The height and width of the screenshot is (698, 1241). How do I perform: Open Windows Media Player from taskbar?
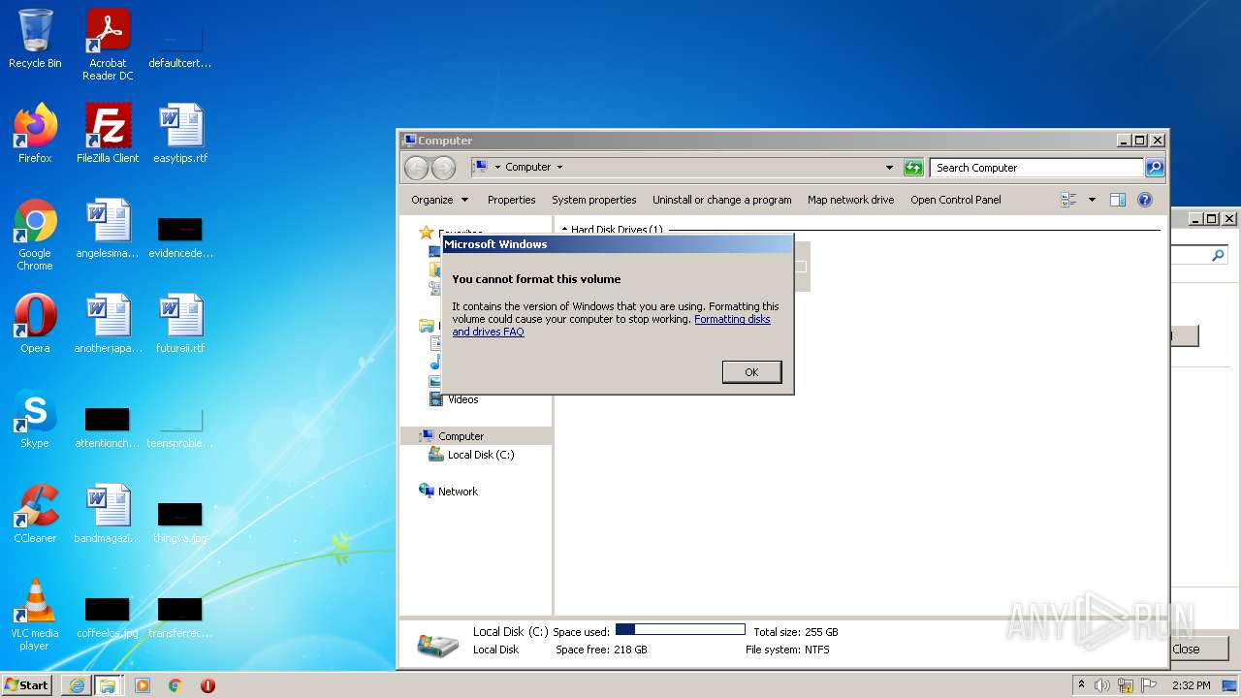coord(143,685)
